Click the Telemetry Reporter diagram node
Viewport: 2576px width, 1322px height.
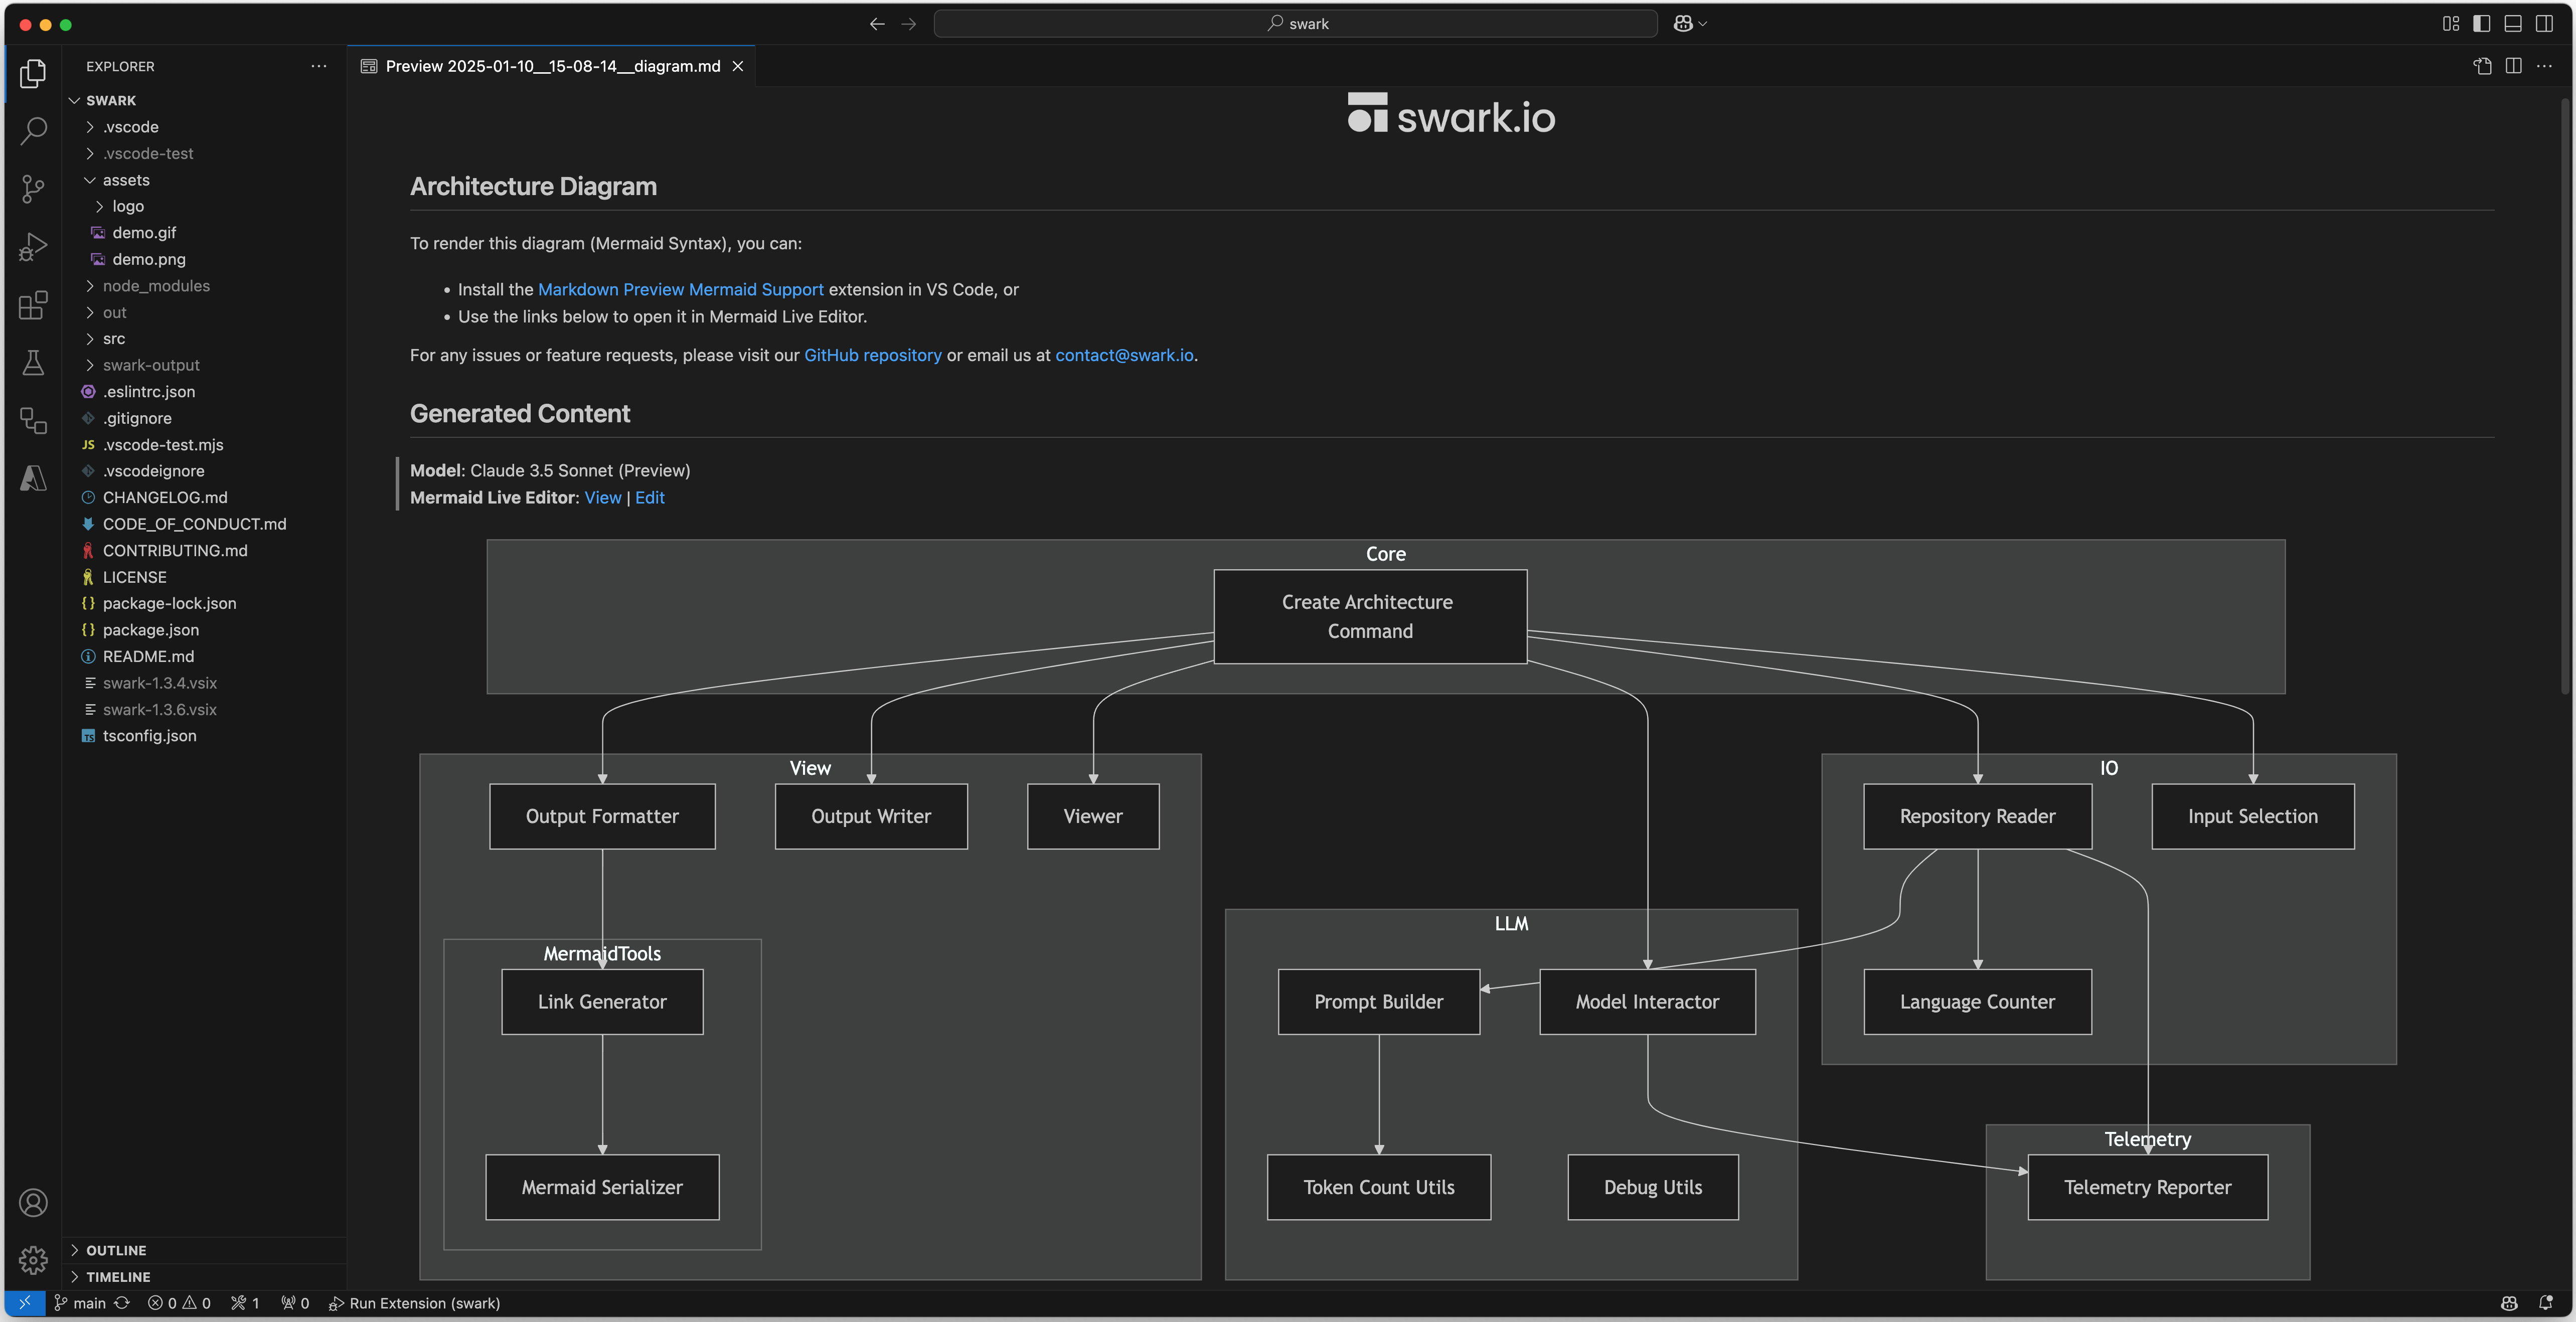(x=2147, y=1187)
